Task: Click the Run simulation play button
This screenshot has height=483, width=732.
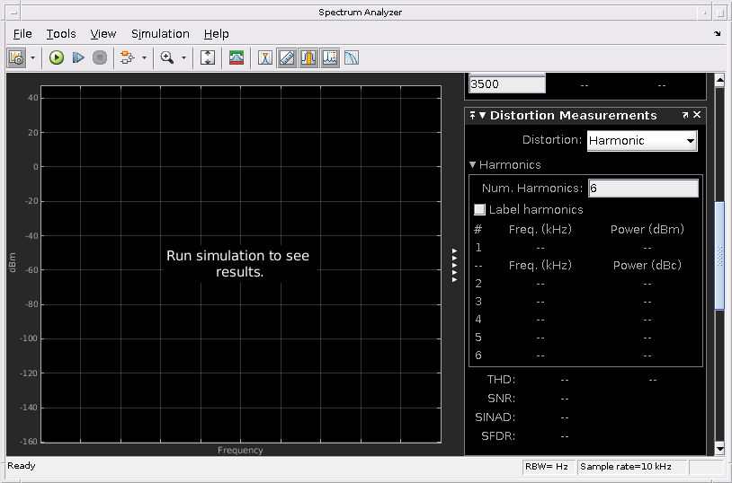Action: pyautogui.click(x=57, y=57)
